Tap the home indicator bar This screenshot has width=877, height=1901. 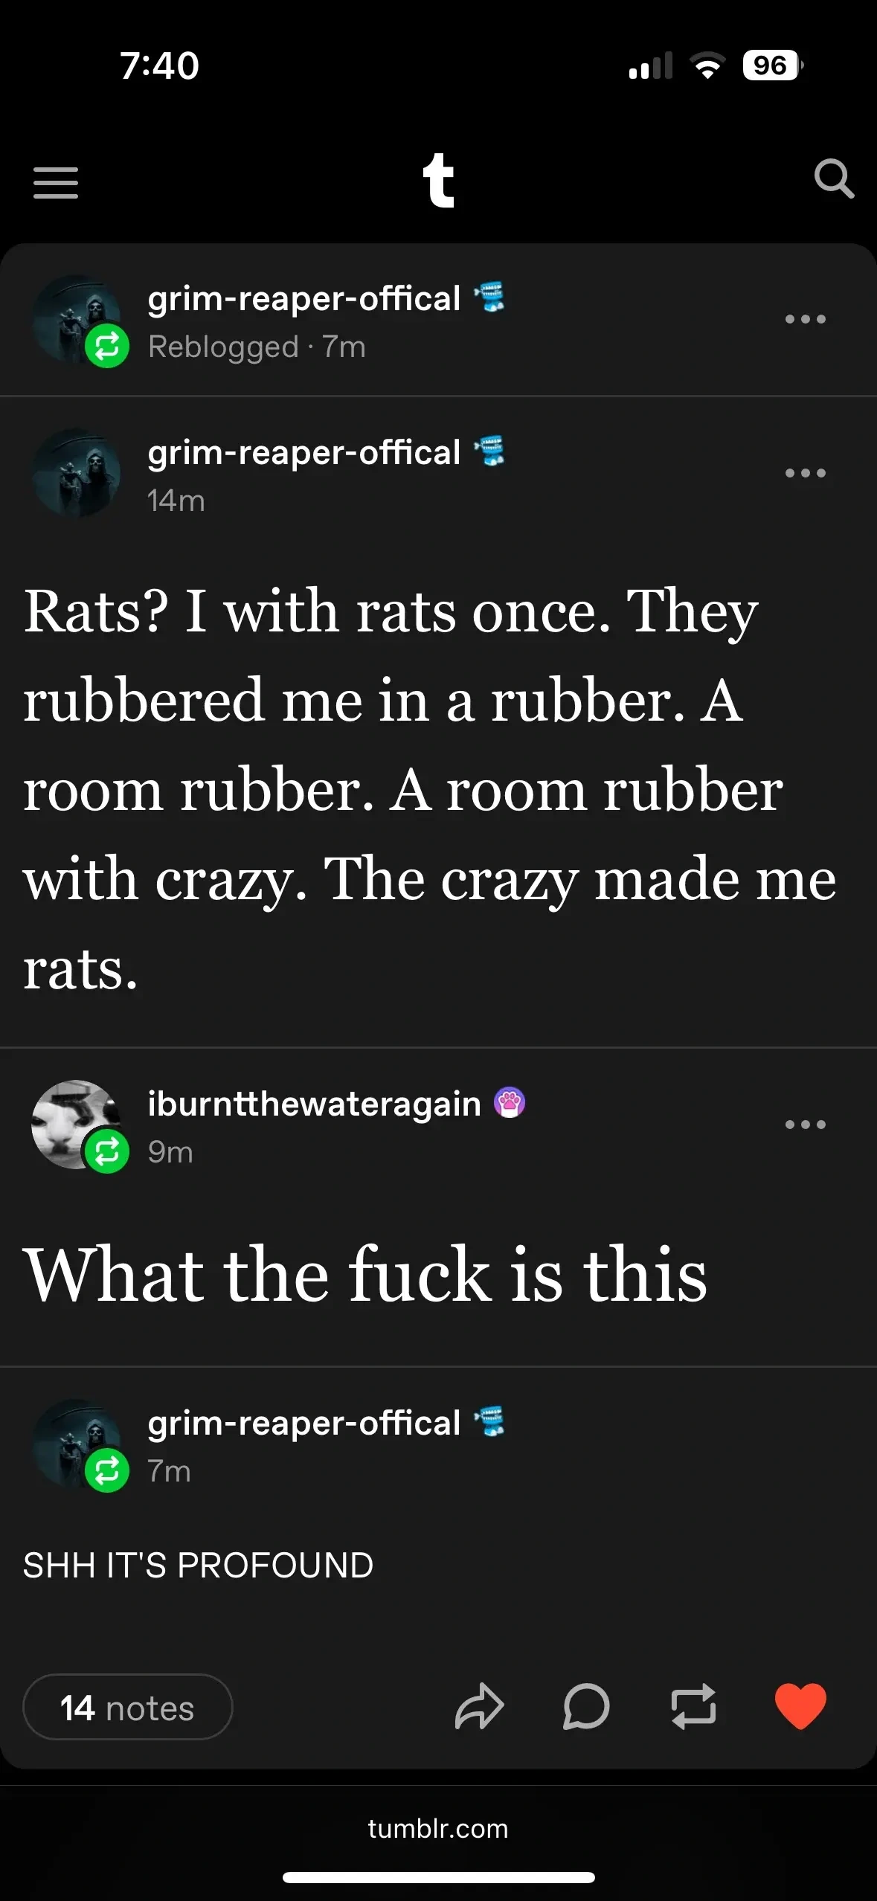coord(438,1877)
